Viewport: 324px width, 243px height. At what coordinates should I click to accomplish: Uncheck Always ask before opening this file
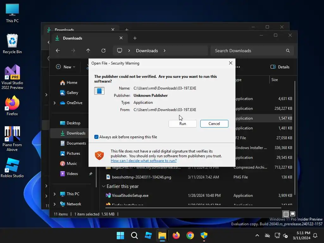[96, 137]
